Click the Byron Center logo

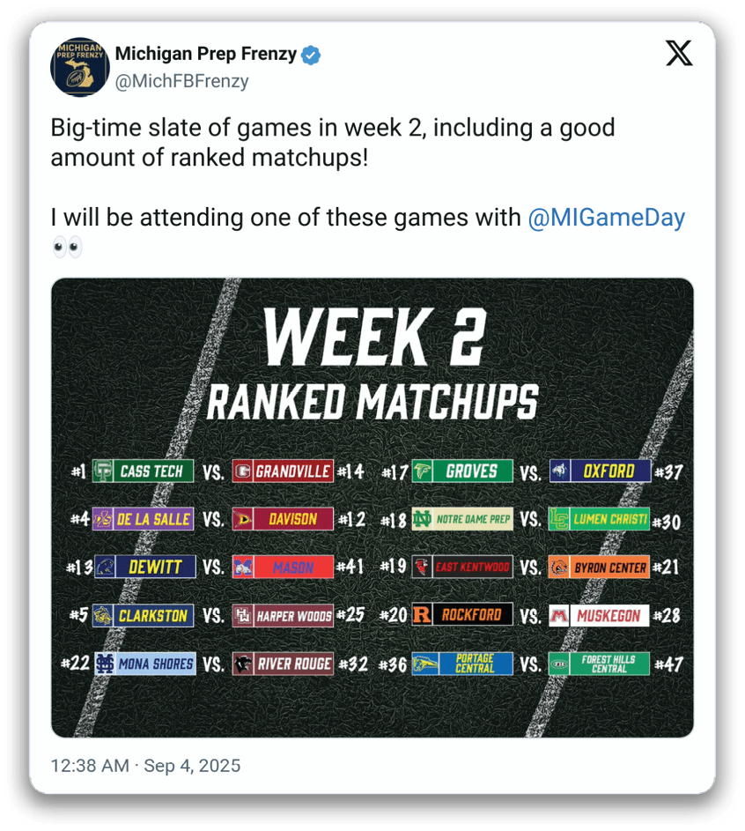click(560, 567)
